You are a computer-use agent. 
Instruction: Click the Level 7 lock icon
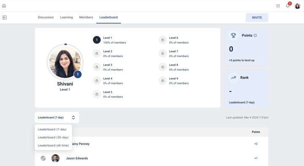(163, 53)
